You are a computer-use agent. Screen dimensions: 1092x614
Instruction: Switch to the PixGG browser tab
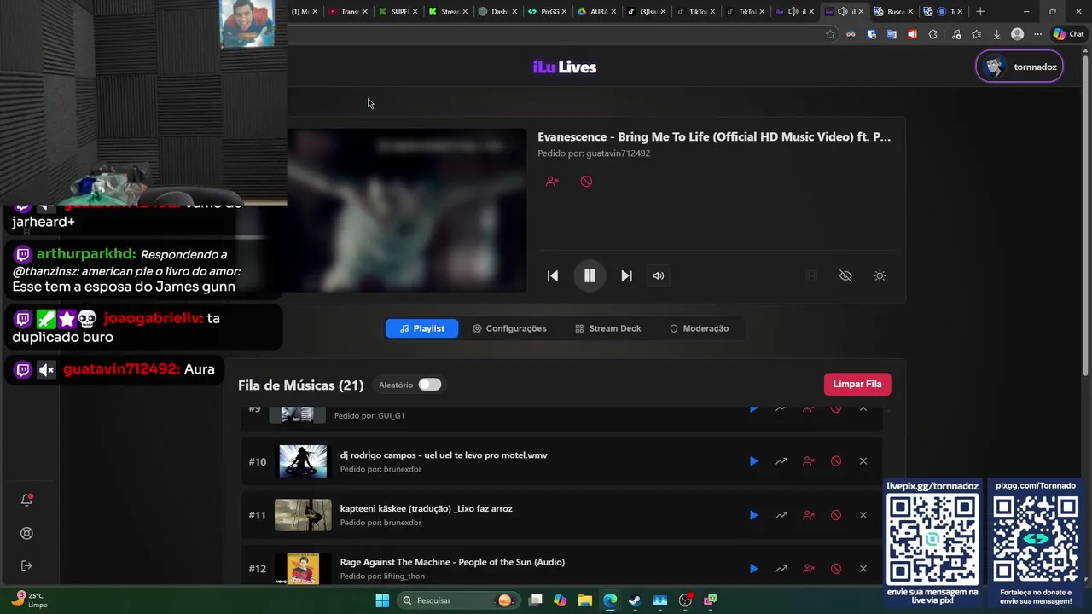click(548, 11)
